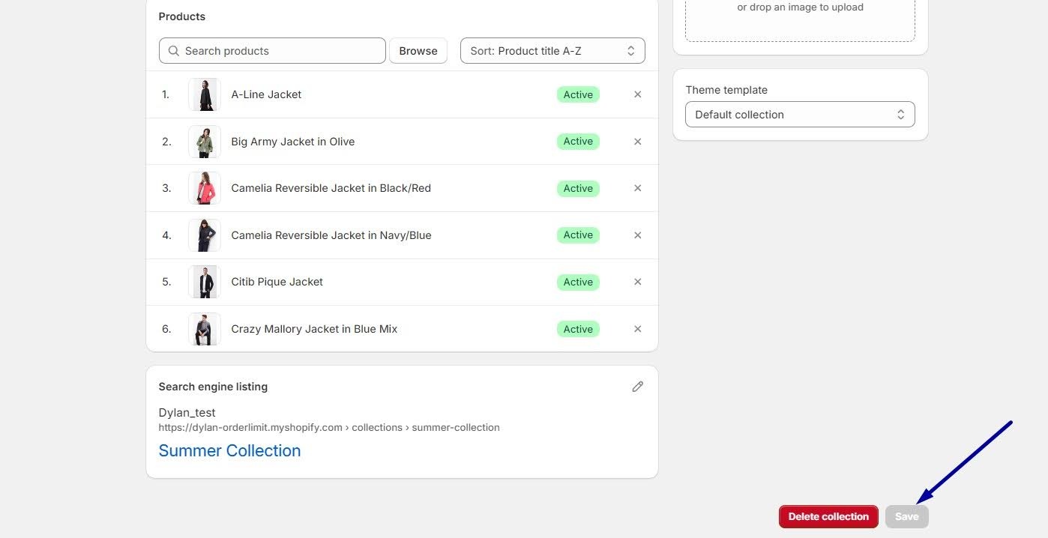The width and height of the screenshot is (1048, 538).
Task: Delete the collection
Action: 828,516
